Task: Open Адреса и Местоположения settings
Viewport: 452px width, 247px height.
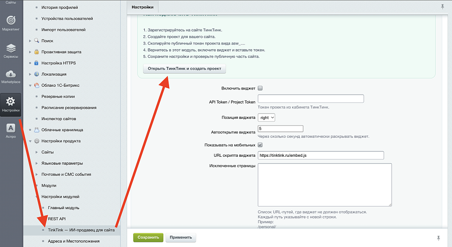Action: point(74,241)
